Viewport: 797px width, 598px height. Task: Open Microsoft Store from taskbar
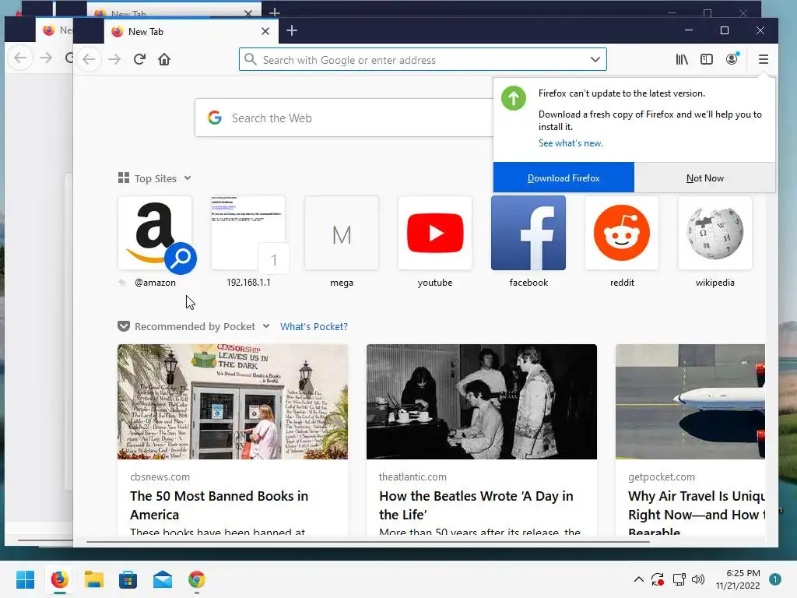click(128, 579)
